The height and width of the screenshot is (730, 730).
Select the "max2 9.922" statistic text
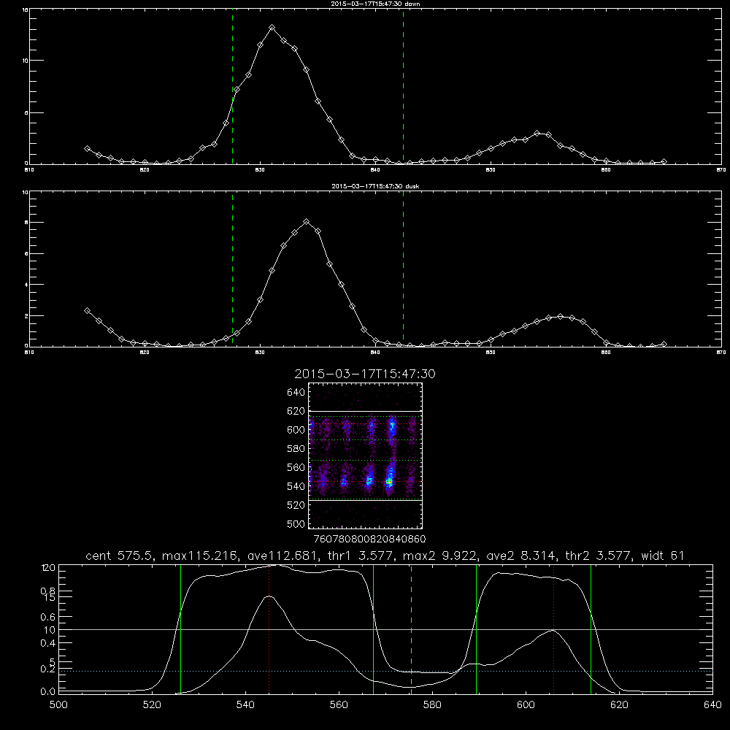tap(439, 556)
